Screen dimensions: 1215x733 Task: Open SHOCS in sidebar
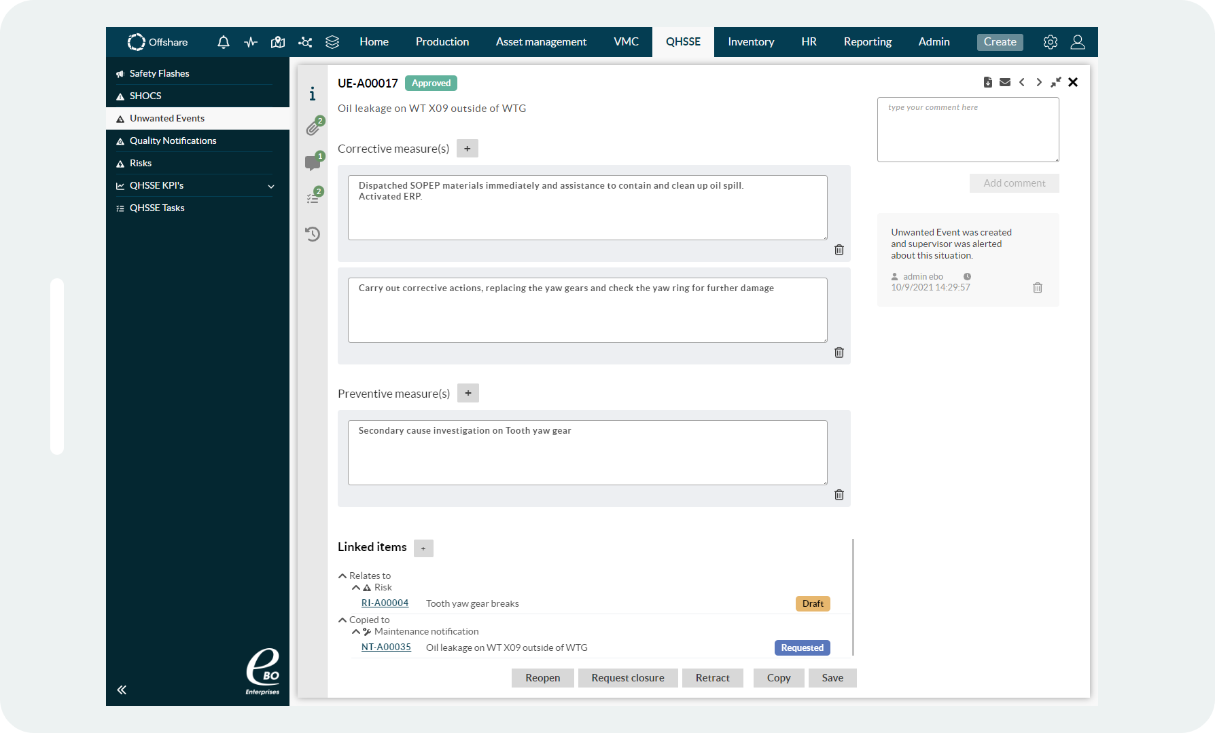[198, 96]
